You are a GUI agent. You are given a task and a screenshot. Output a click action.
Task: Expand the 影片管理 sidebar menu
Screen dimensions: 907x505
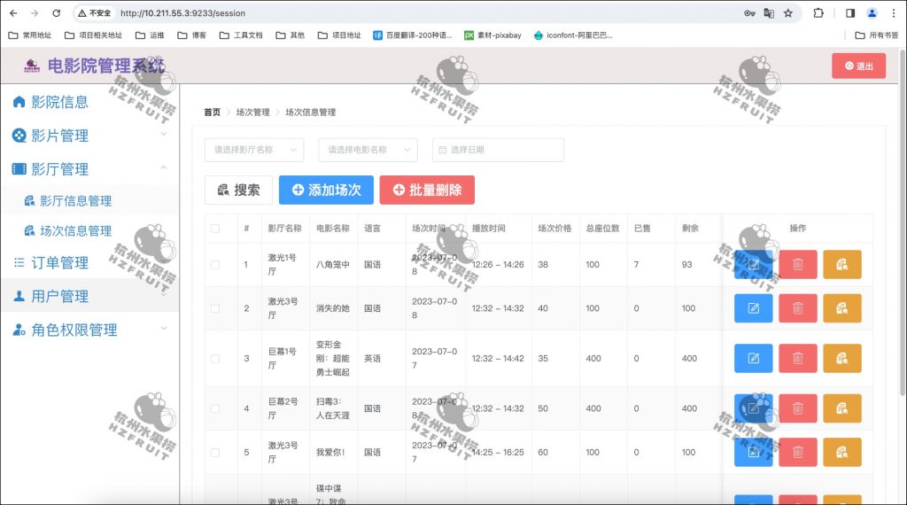[x=89, y=136]
